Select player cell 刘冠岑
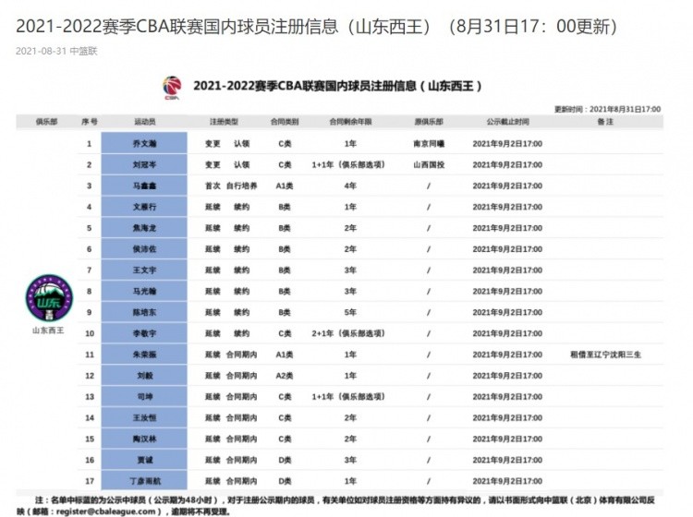 coord(144,164)
